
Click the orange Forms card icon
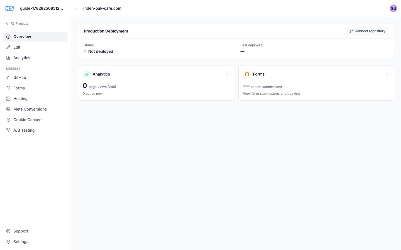coord(247,74)
